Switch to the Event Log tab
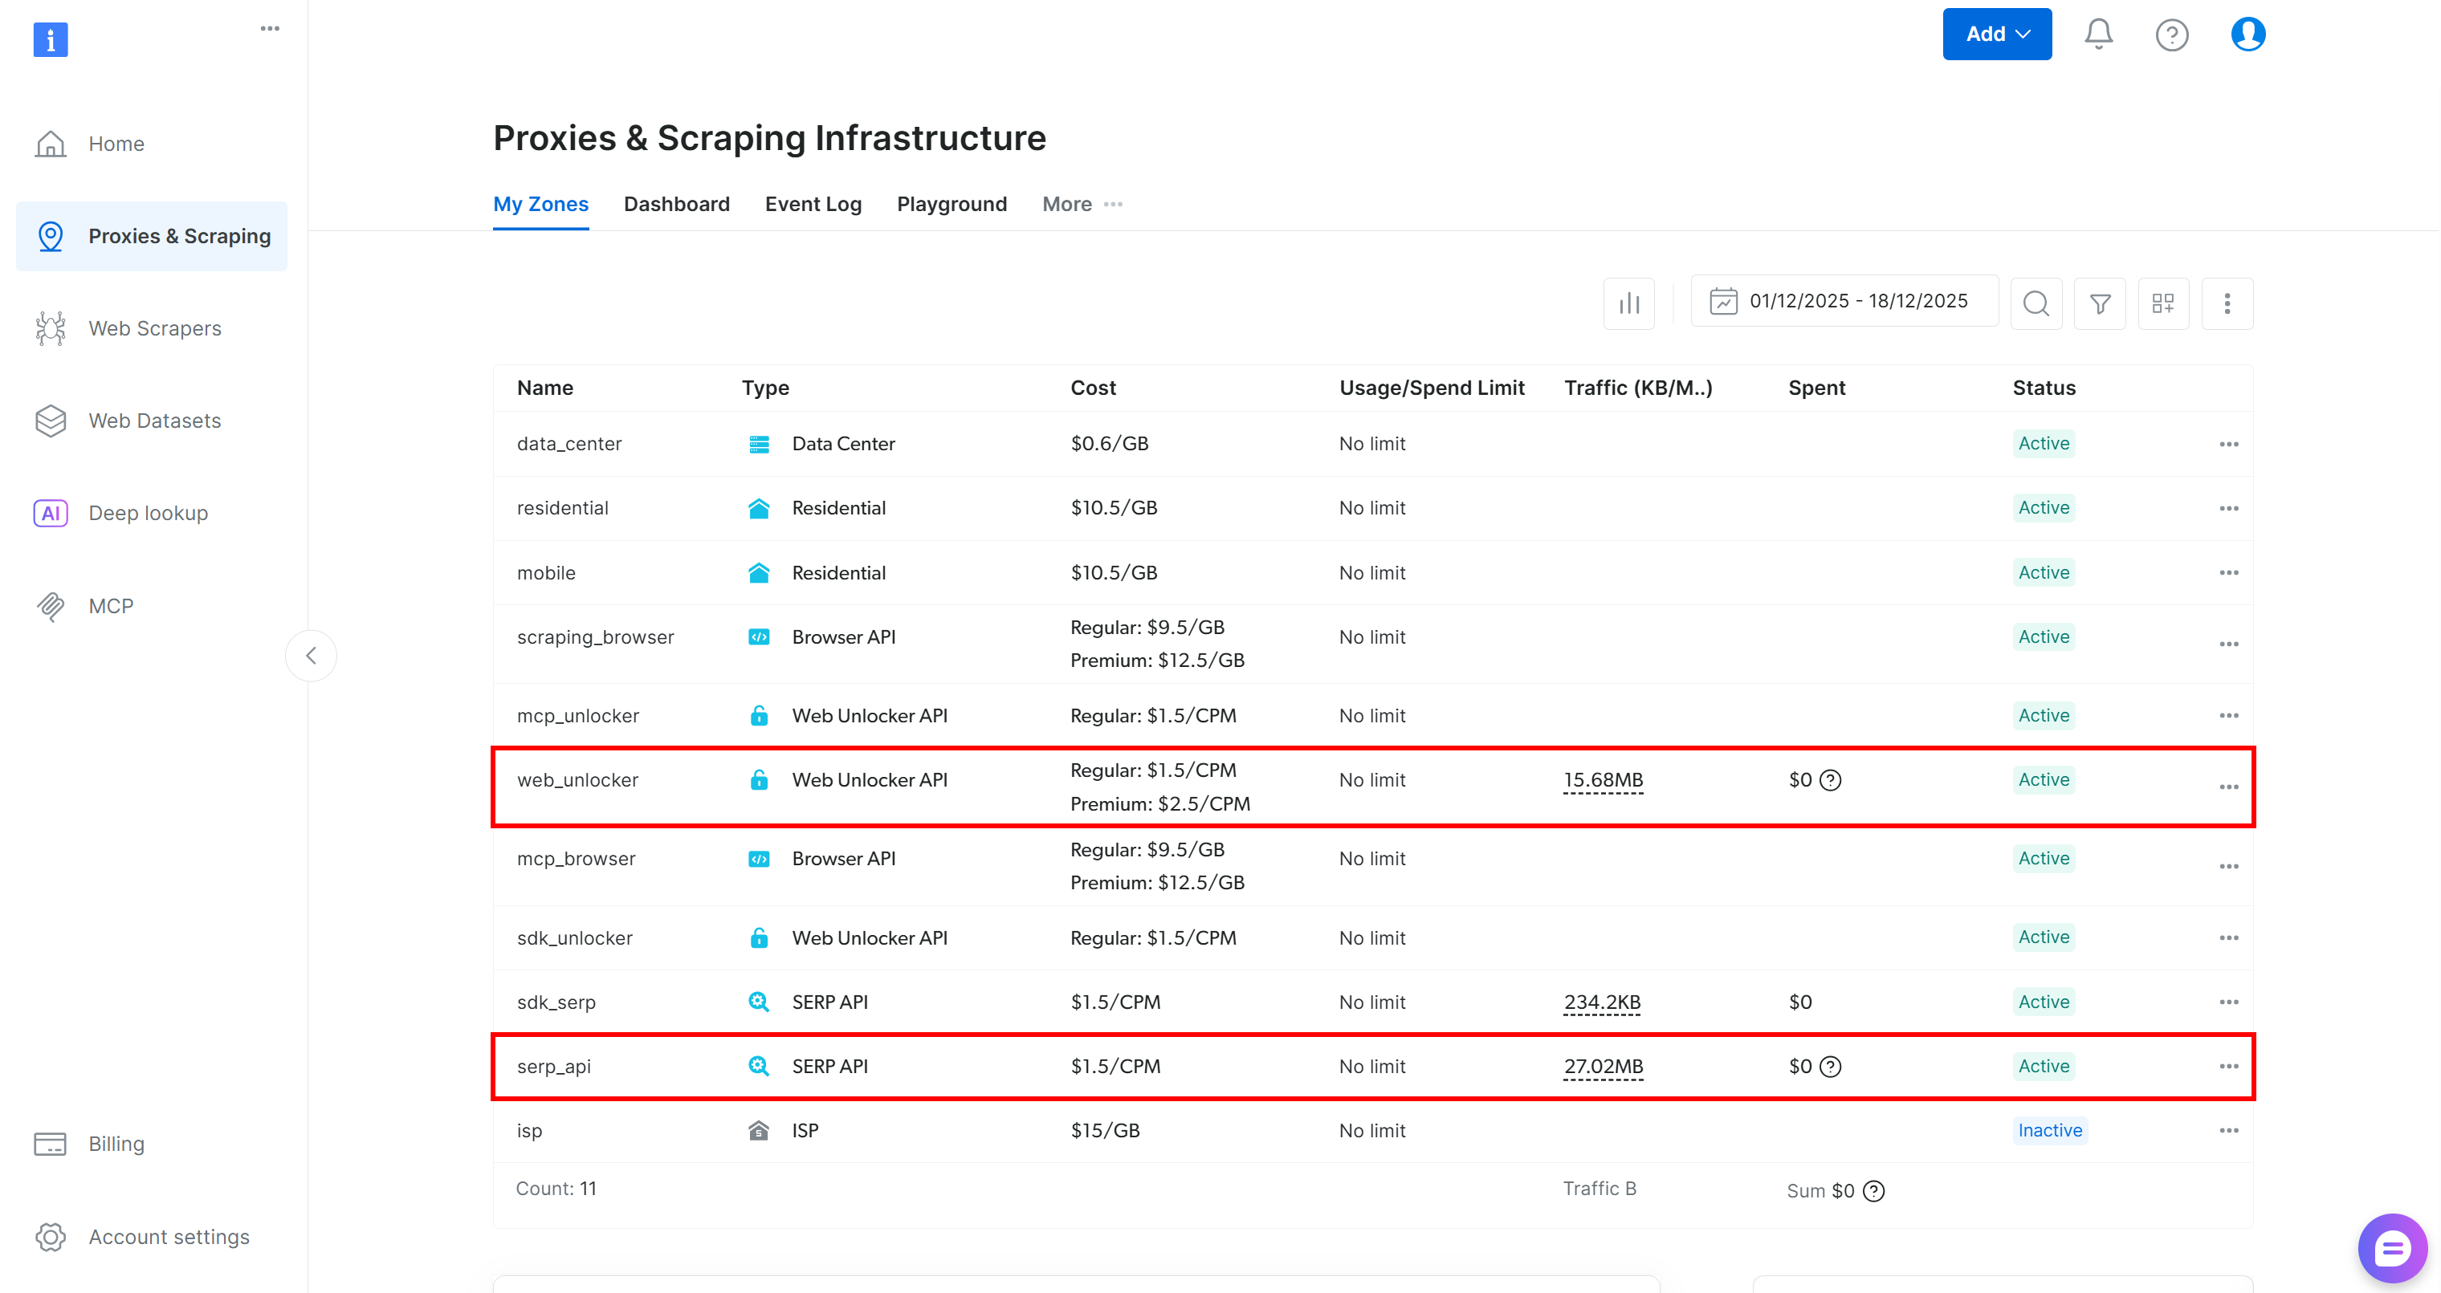This screenshot has height=1293, width=2441. click(x=812, y=204)
